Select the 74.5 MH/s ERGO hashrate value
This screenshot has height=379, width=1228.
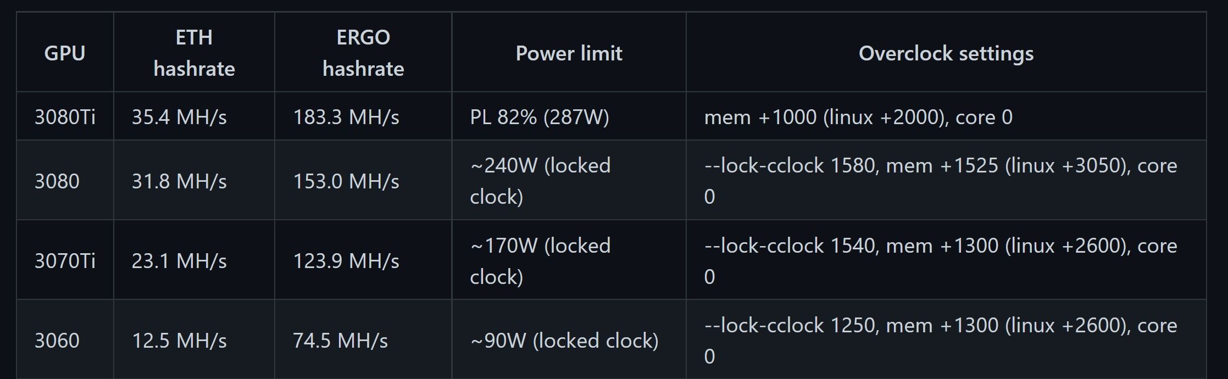340,341
